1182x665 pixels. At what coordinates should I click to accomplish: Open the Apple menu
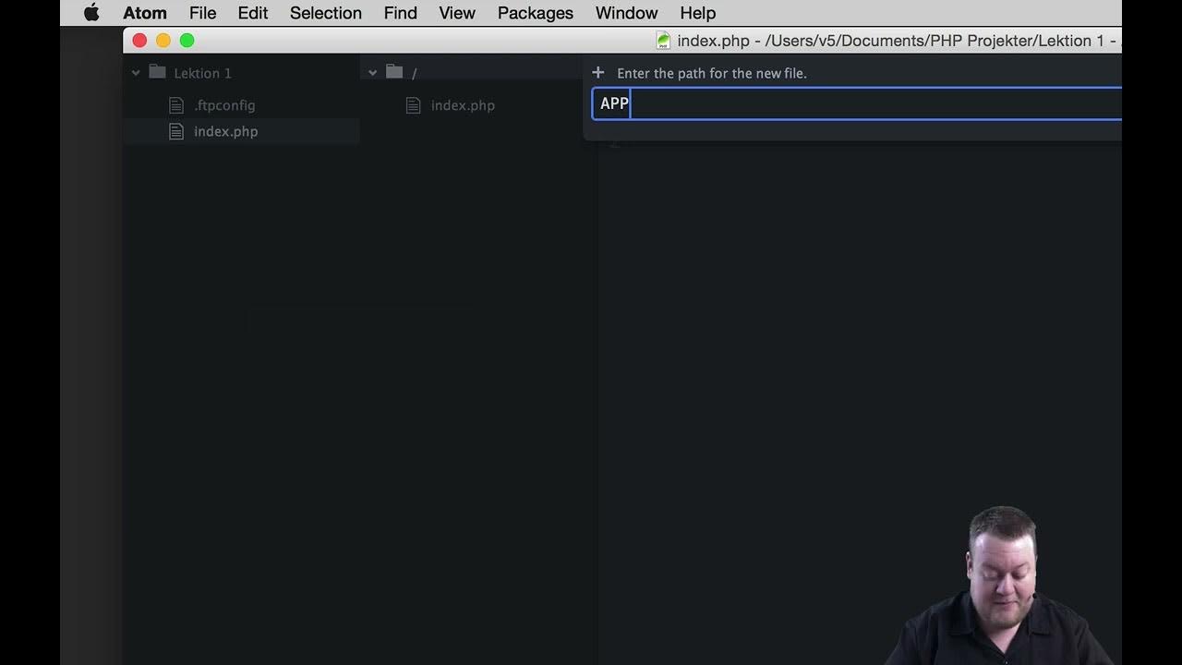point(91,13)
